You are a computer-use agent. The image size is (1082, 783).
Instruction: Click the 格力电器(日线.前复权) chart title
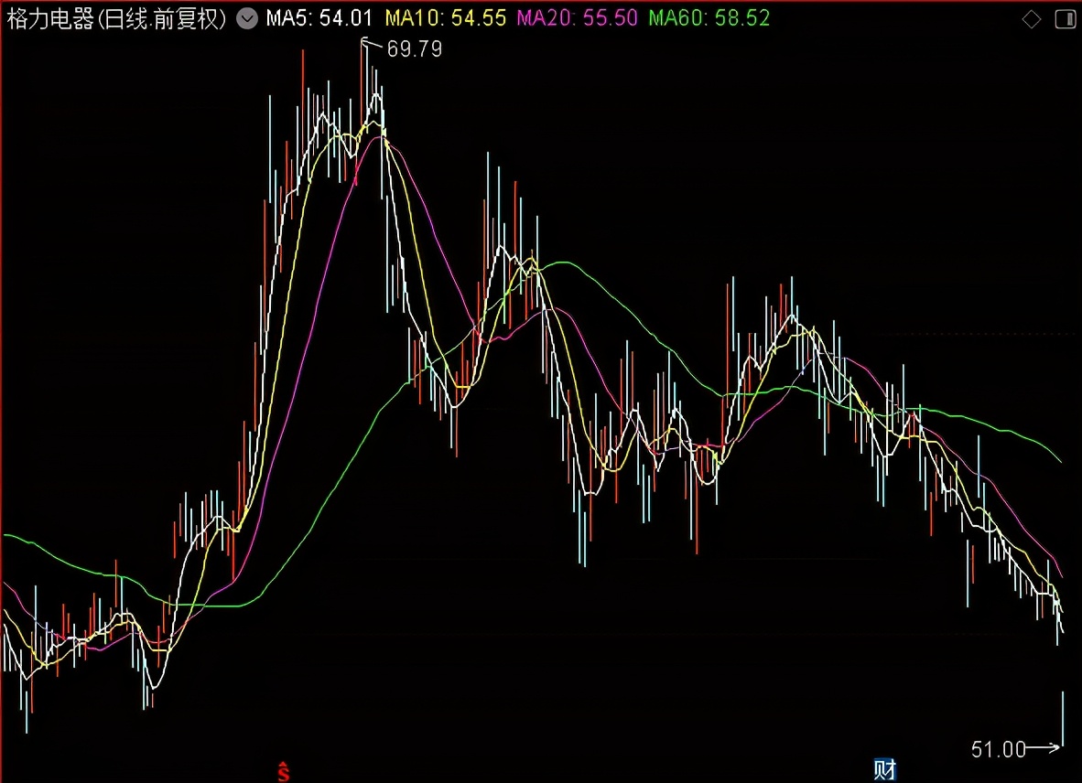pos(116,18)
